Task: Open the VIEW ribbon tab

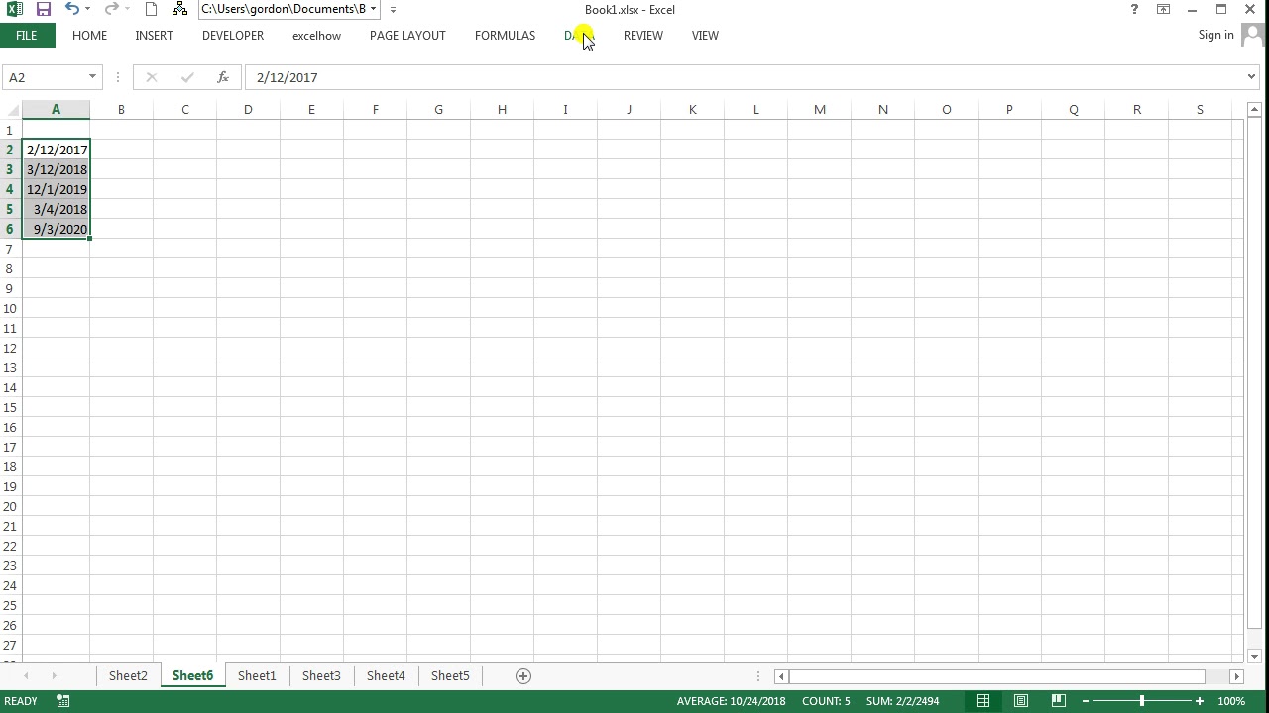Action: 705,35
